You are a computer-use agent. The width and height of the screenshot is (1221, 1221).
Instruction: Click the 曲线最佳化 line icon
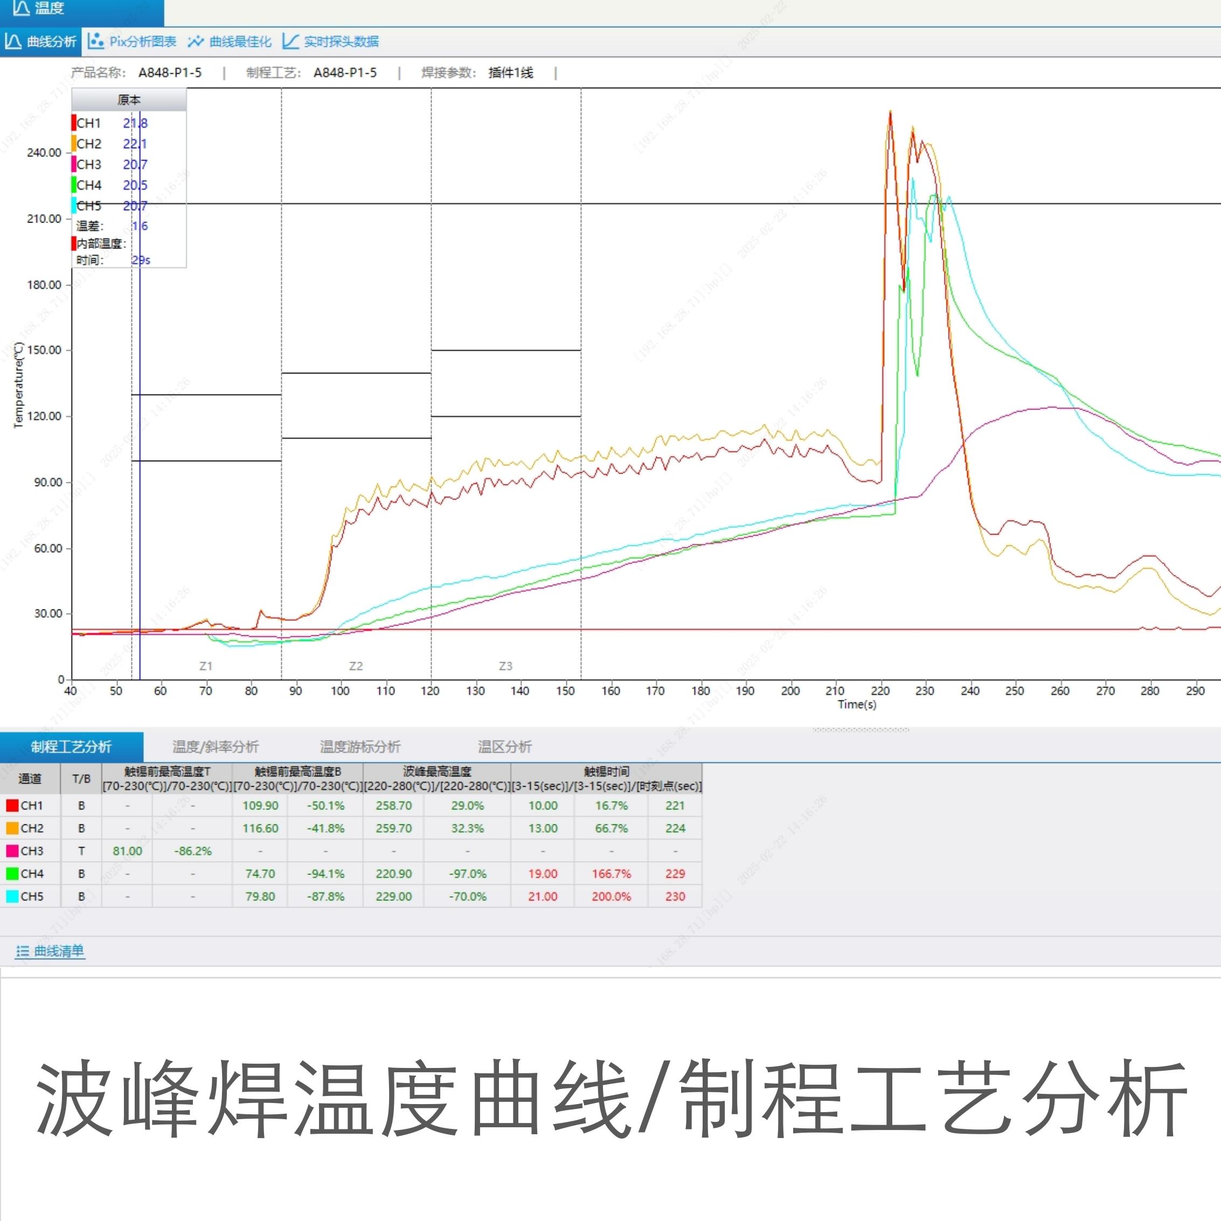pyautogui.click(x=195, y=41)
